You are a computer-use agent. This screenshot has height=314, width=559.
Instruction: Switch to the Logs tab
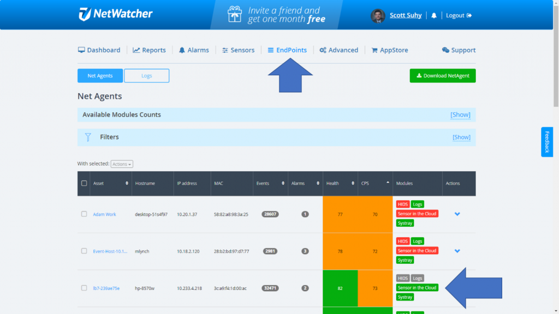tap(146, 75)
